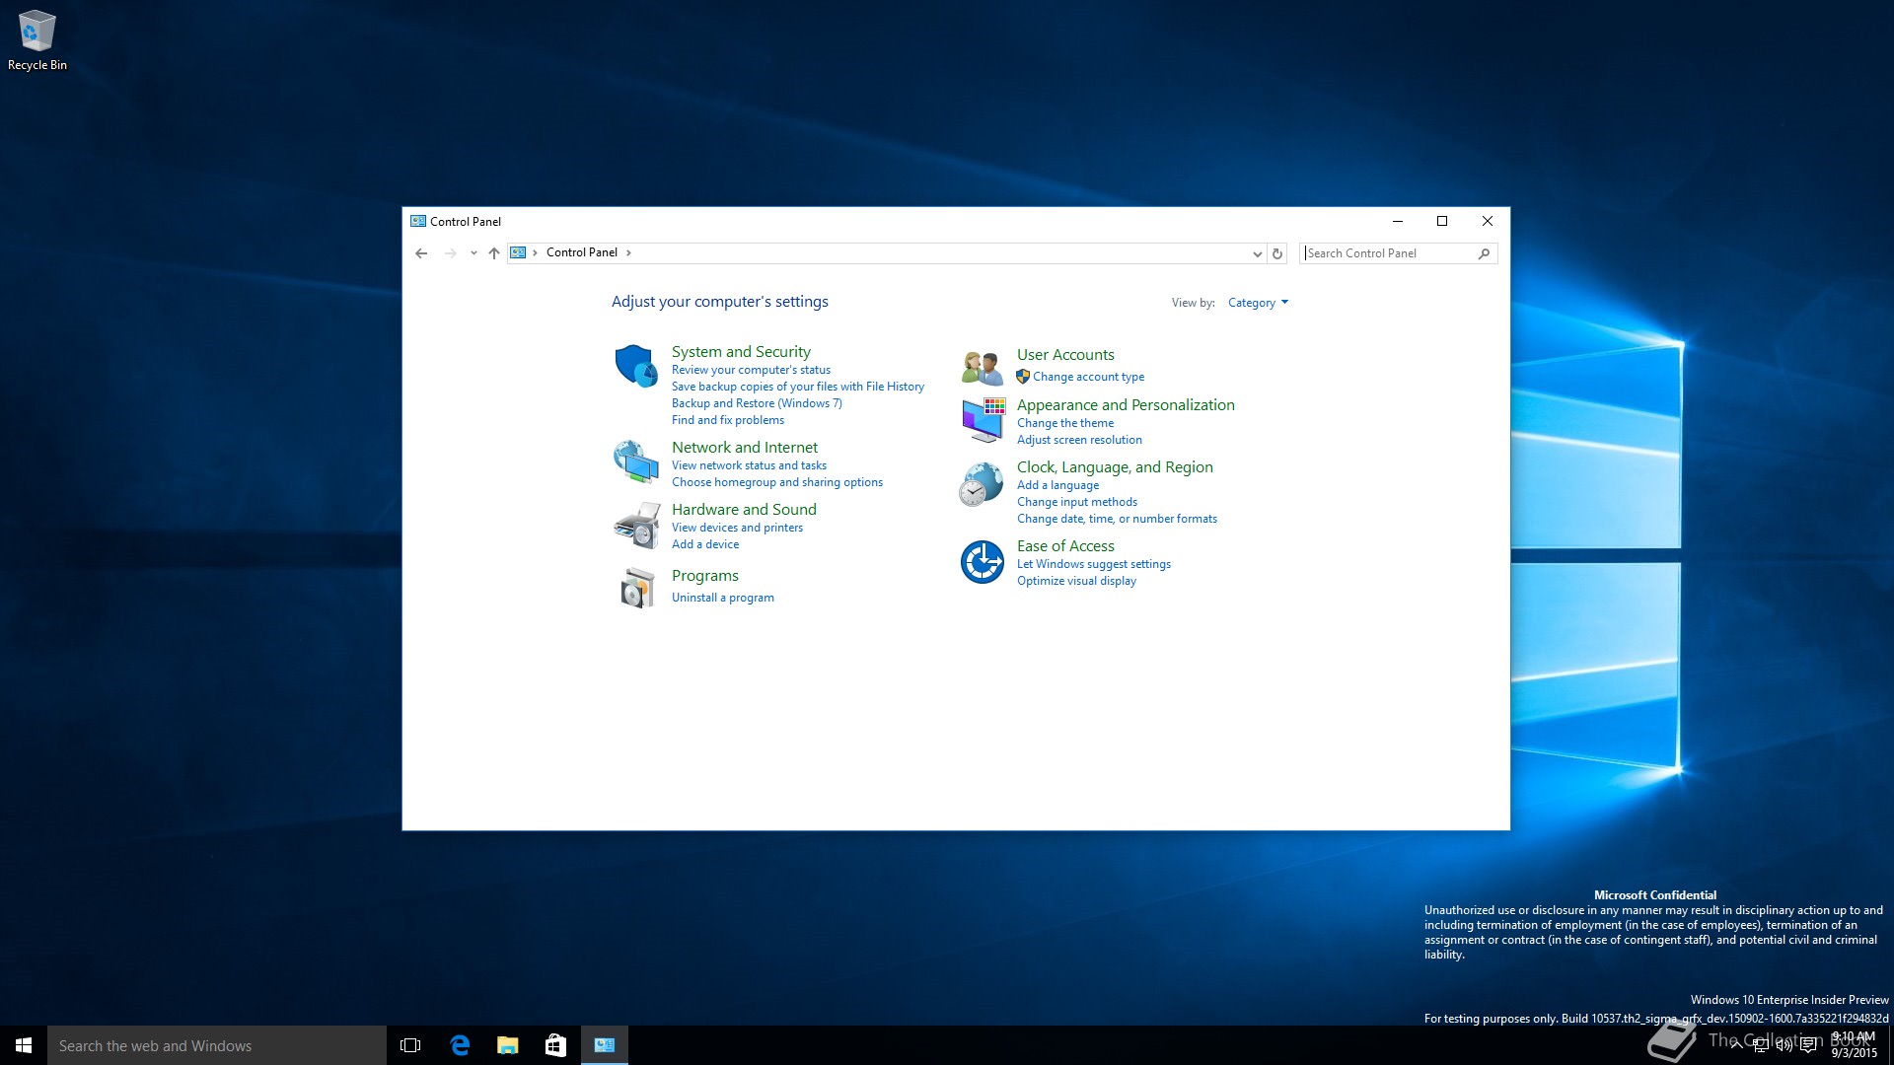Click Change input methods
The image size is (1894, 1065).
pos(1076,502)
